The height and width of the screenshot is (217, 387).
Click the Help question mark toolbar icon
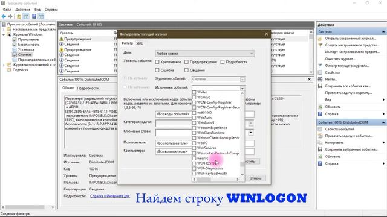click(34, 16)
